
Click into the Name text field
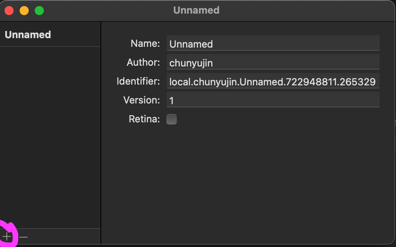pyautogui.click(x=272, y=43)
